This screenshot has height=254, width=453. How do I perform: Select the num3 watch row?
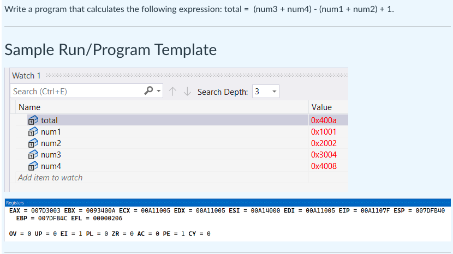pyautogui.click(x=182, y=155)
